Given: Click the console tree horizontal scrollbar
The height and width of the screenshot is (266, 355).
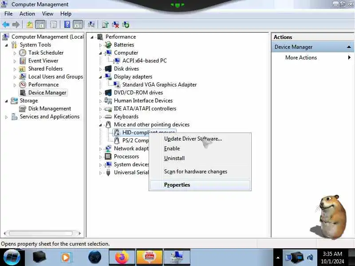Looking at the screenshot, I should pyautogui.click(x=41, y=233).
